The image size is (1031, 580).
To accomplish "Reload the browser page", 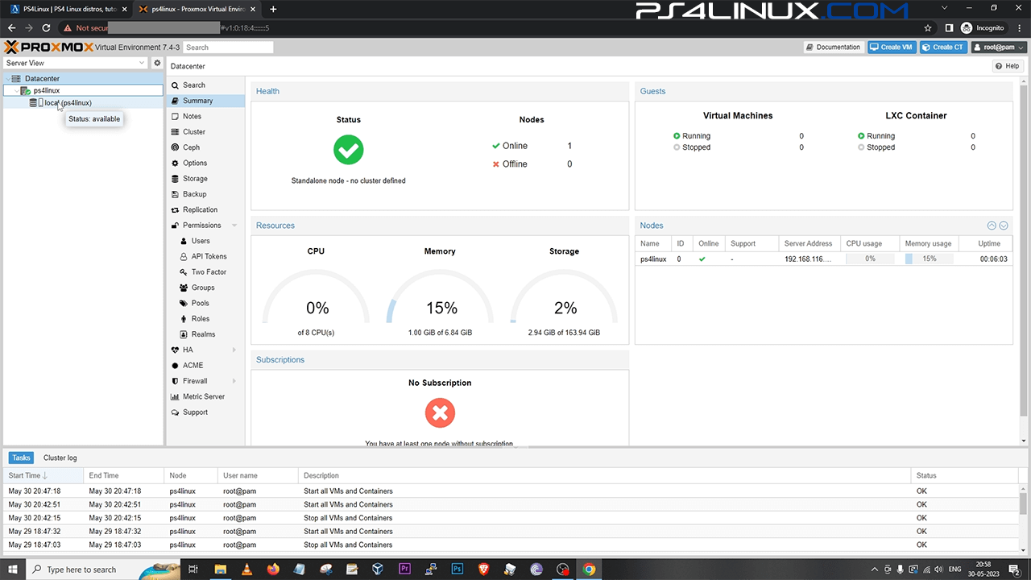I will point(48,27).
